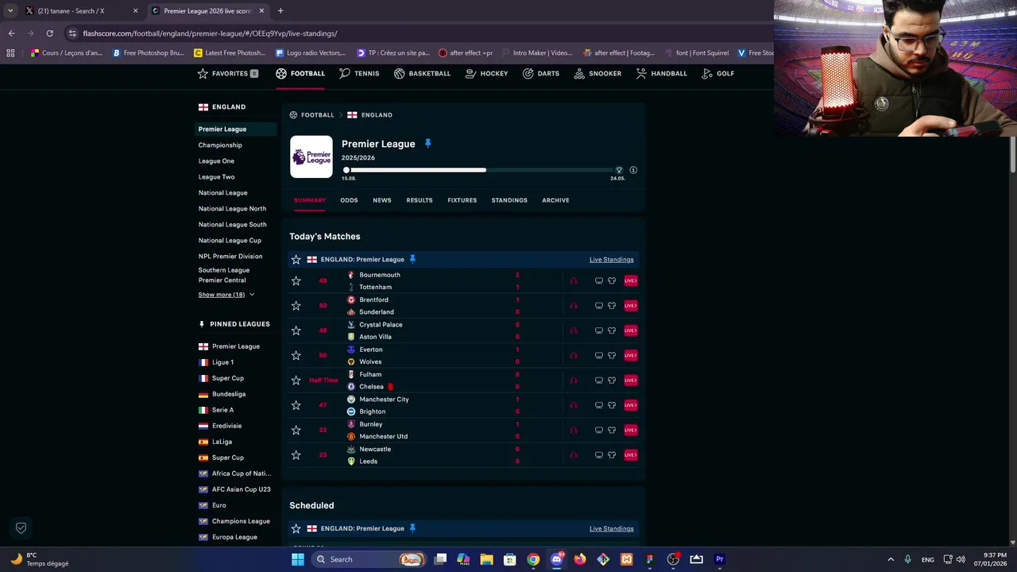The height and width of the screenshot is (572, 1017).
Task: Star the Premier League in Today's Matches header
Action: click(x=296, y=260)
